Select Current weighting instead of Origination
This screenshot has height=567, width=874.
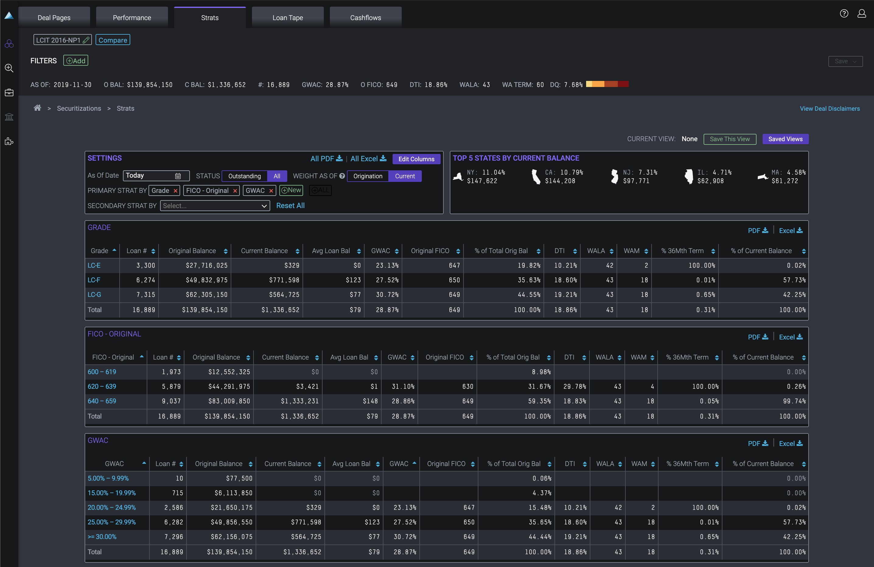(x=405, y=176)
